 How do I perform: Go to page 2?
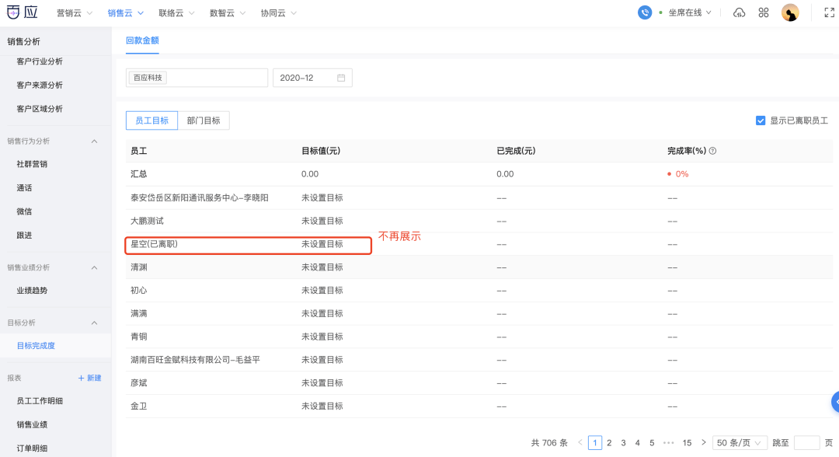609,442
